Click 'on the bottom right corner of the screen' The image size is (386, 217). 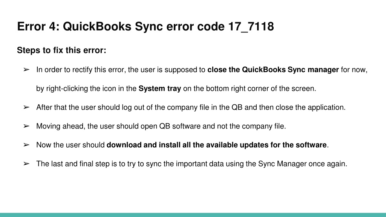point(250,89)
